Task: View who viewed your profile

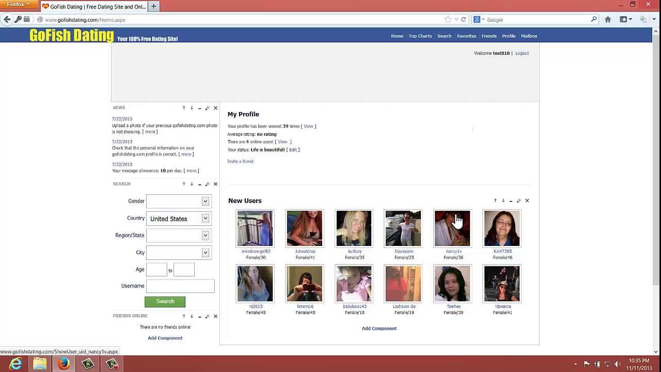Action: click(308, 126)
